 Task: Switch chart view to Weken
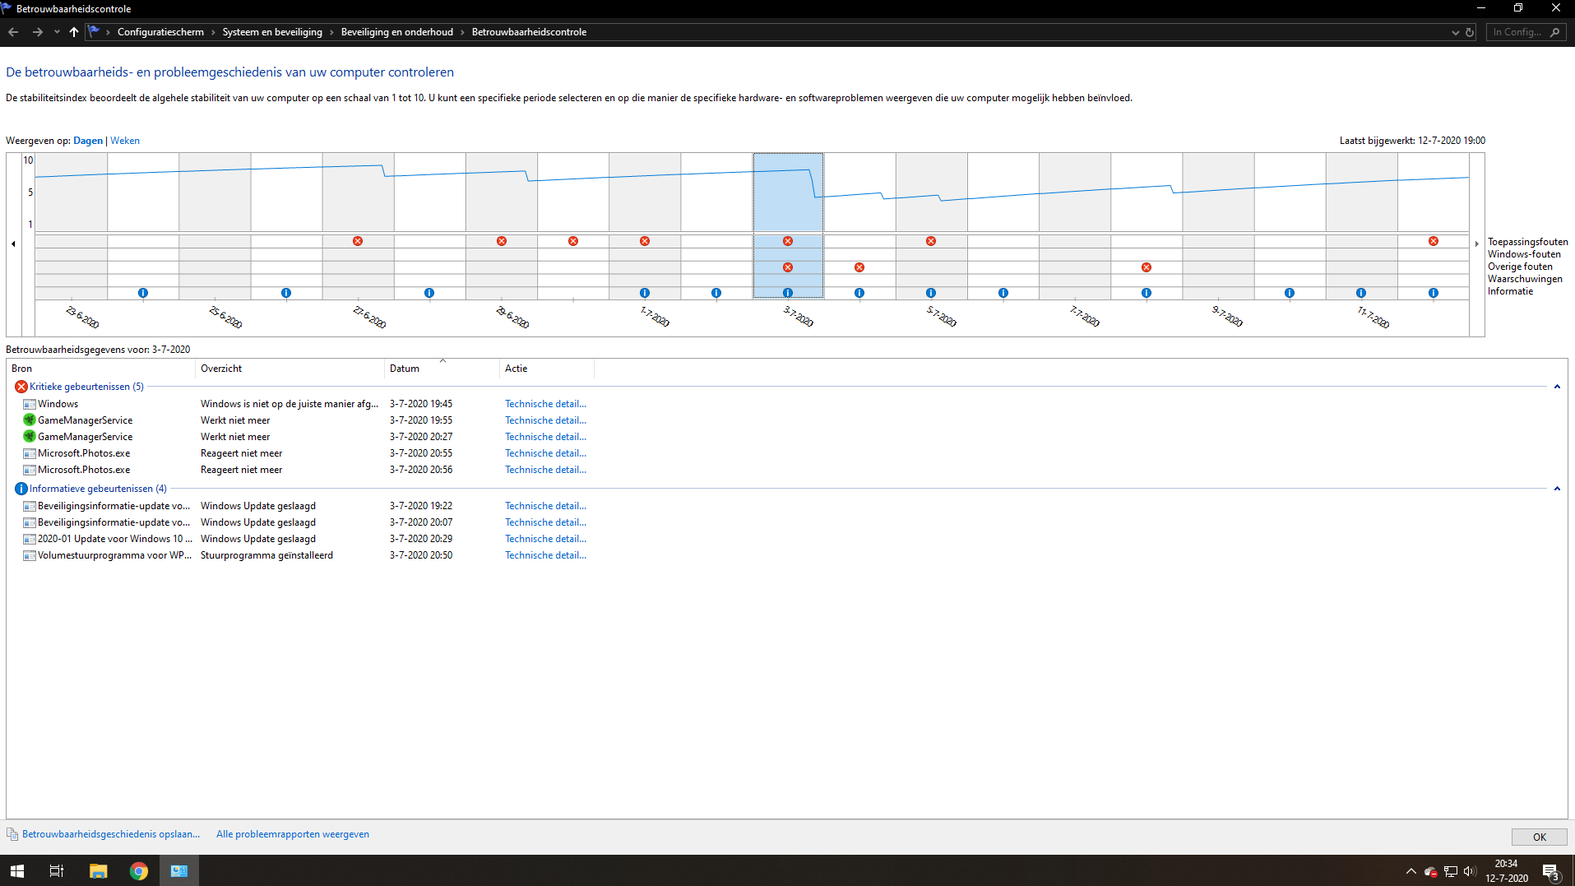(x=125, y=141)
